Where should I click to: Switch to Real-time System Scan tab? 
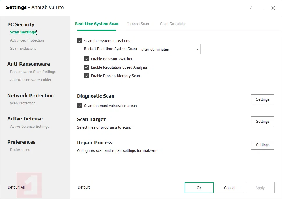[x=97, y=24]
